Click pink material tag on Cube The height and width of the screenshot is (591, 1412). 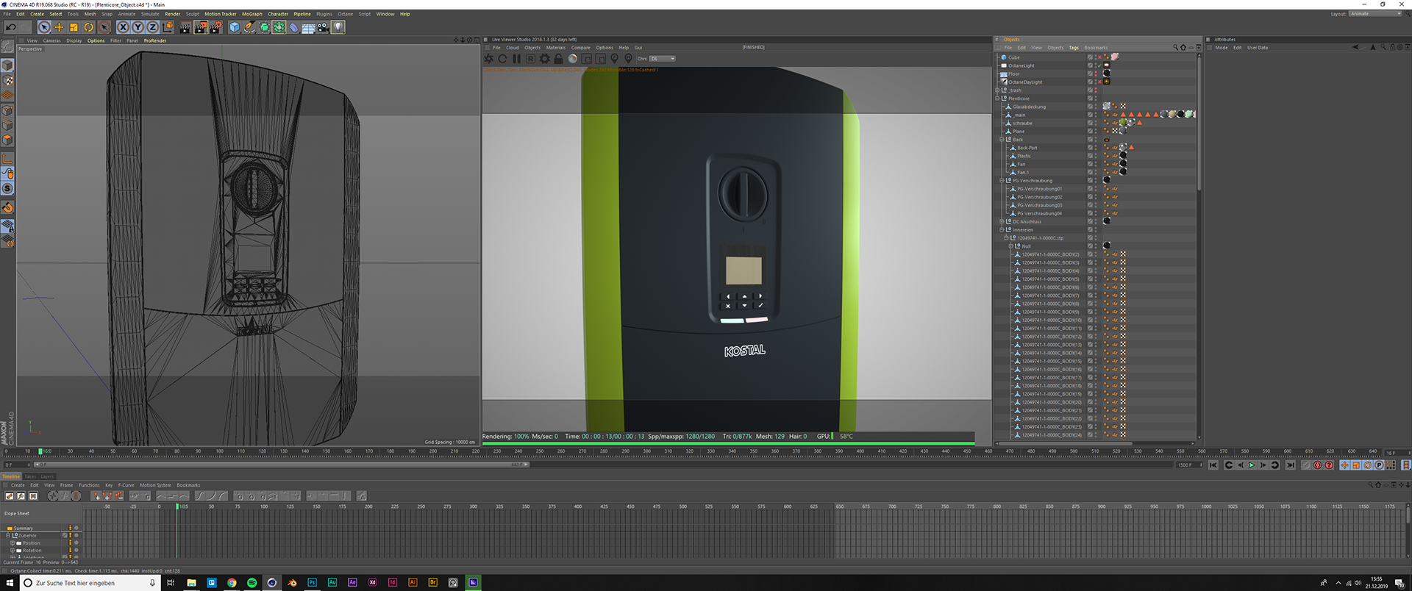(1115, 57)
